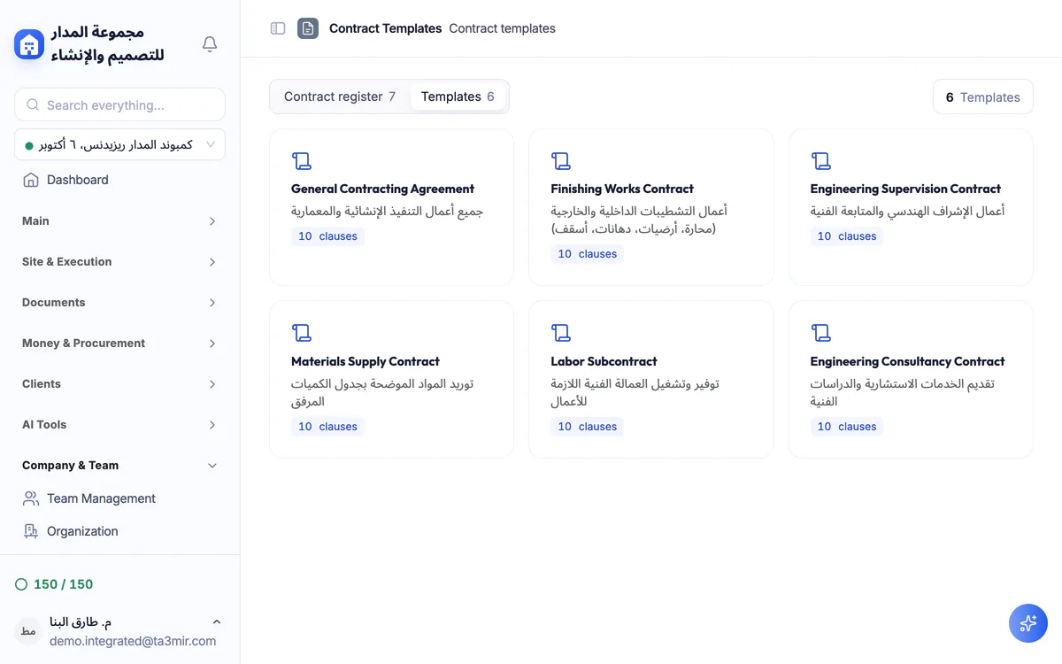1062x664 pixels.
Task: Collapse the Company & Team section
Action: tap(119, 466)
